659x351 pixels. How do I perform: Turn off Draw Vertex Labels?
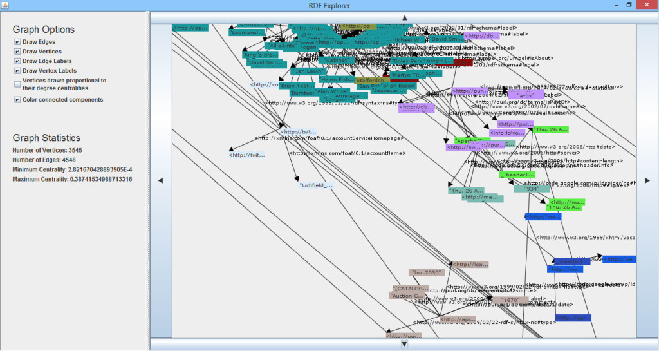pyautogui.click(x=18, y=71)
